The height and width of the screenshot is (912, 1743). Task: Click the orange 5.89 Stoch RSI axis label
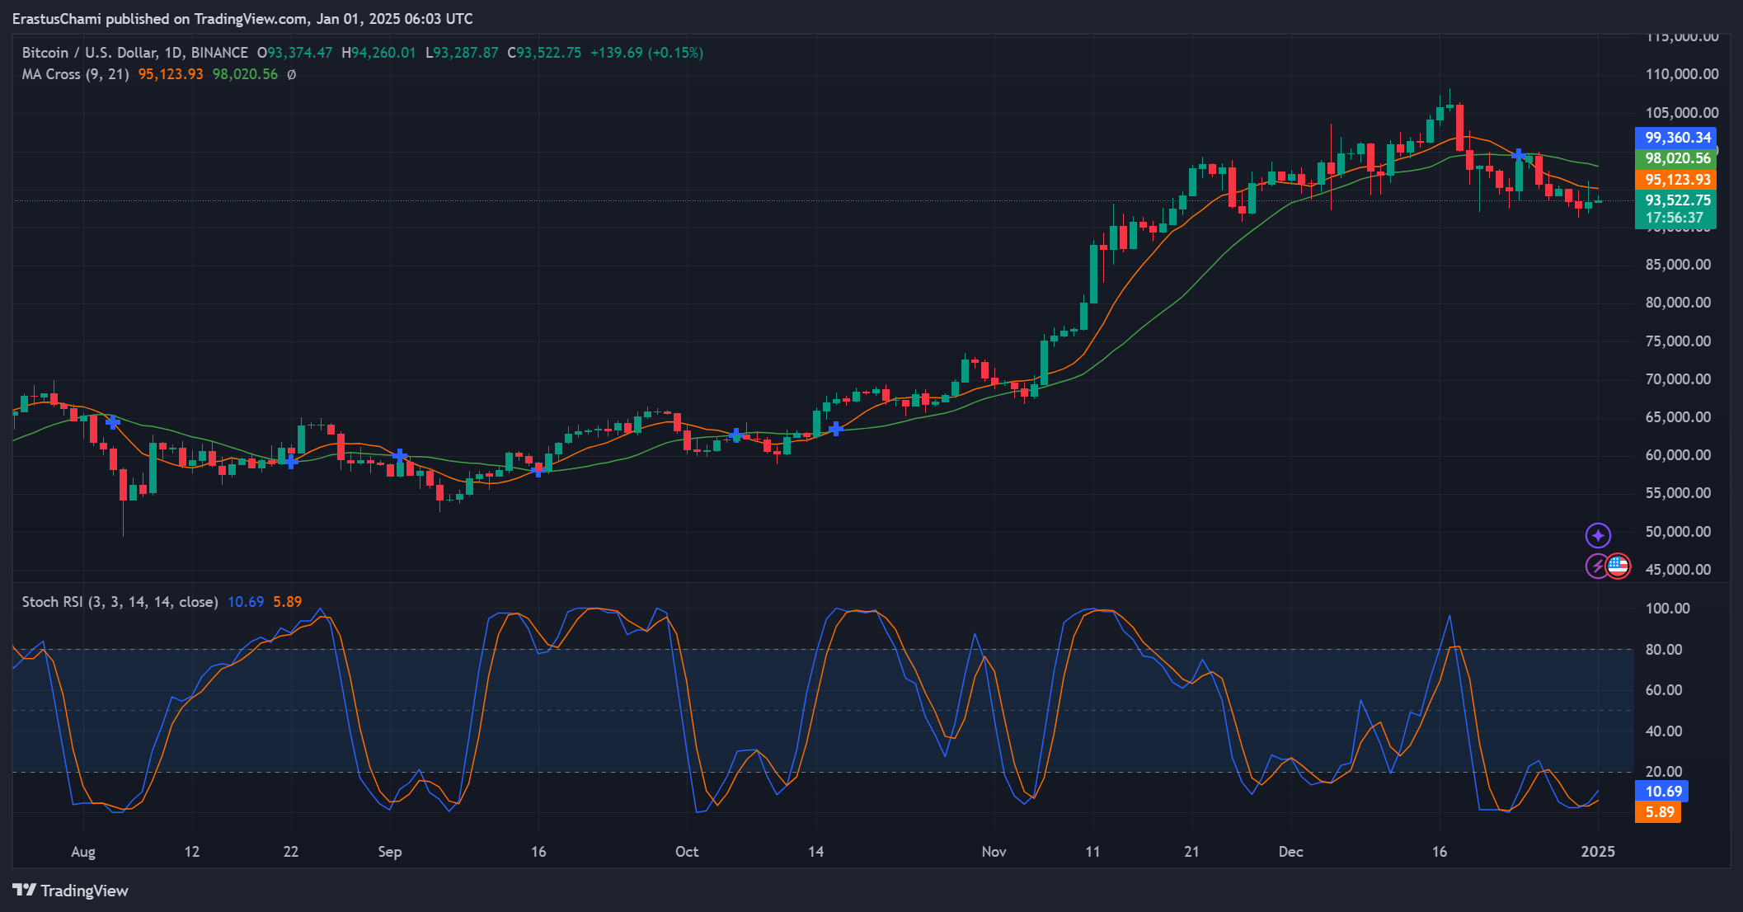[1659, 812]
